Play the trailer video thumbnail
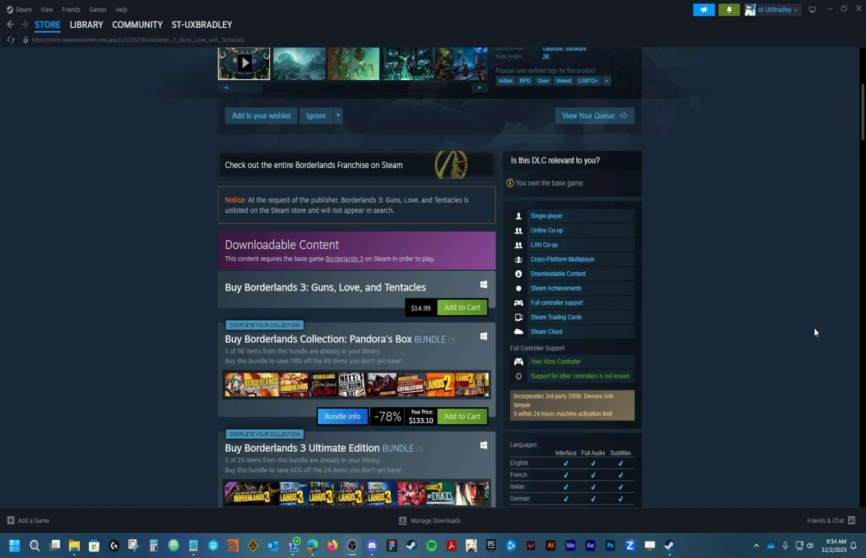The image size is (866, 558). point(244,63)
